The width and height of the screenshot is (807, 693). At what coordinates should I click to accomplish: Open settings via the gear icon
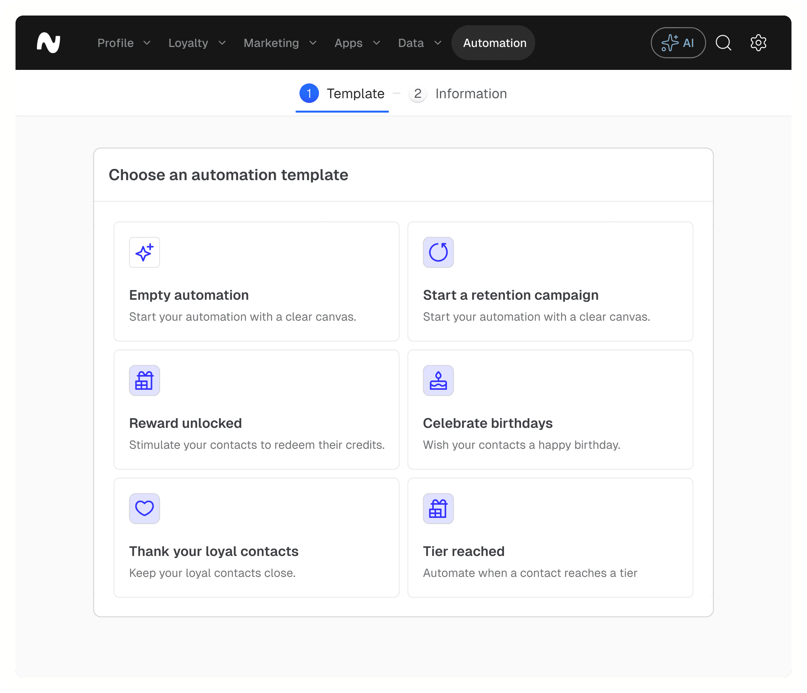click(758, 43)
